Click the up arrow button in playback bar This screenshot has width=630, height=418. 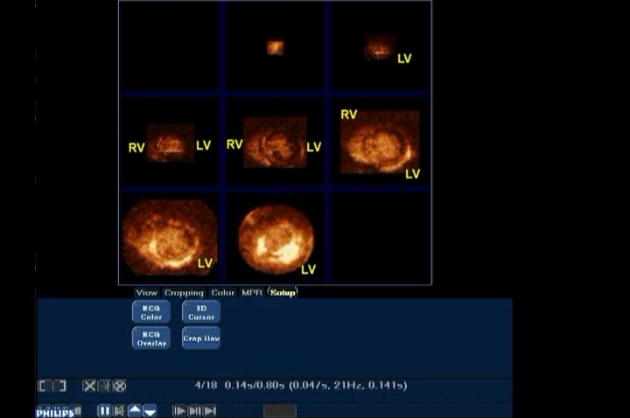tap(135, 410)
